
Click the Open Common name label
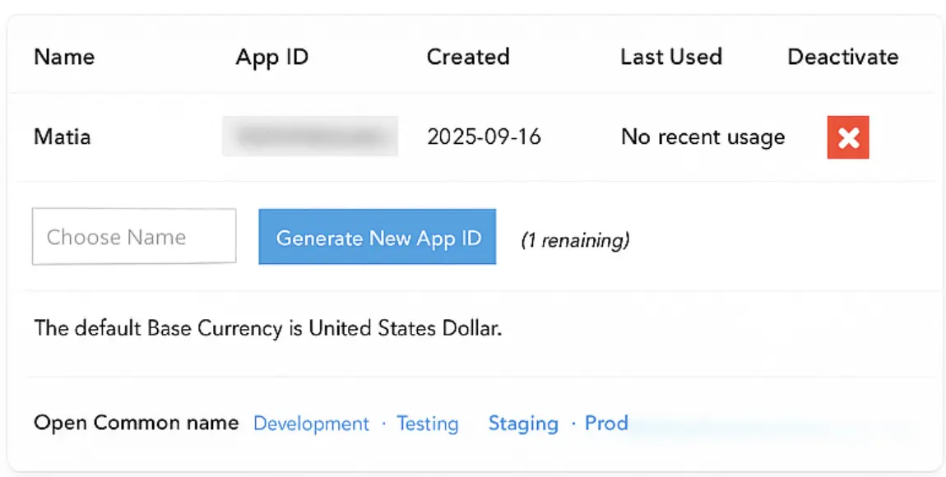tap(136, 423)
